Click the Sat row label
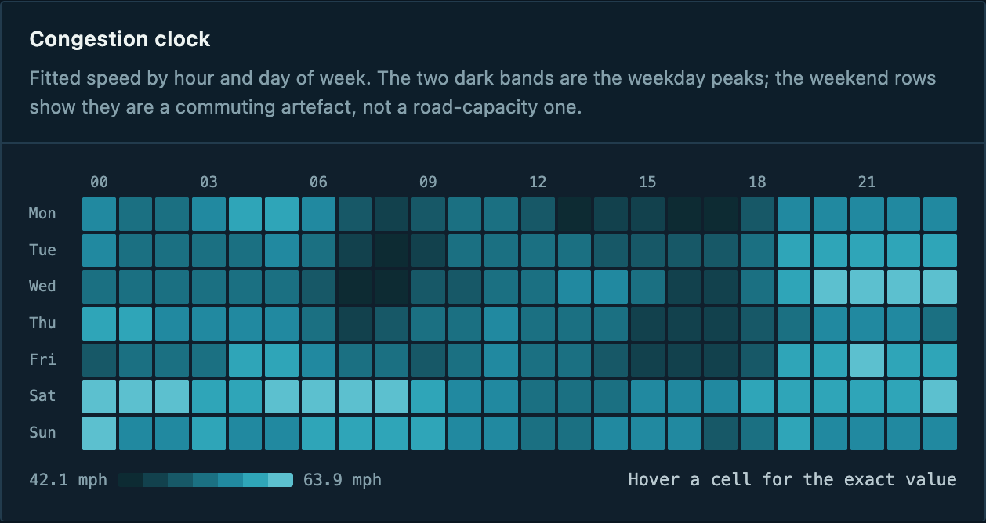Screen dimensions: 986x523 tap(42, 396)
